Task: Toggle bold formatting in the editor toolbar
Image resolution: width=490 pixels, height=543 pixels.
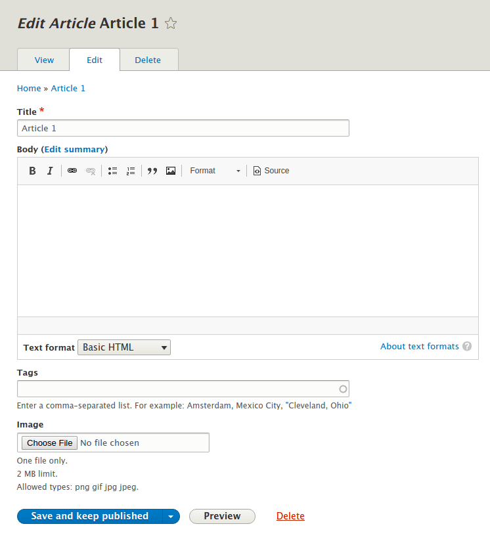Action: (32, 171)
